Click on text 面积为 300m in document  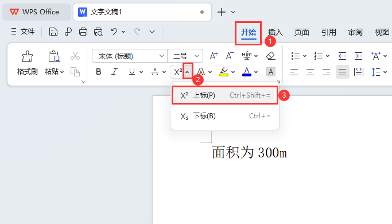250,152
